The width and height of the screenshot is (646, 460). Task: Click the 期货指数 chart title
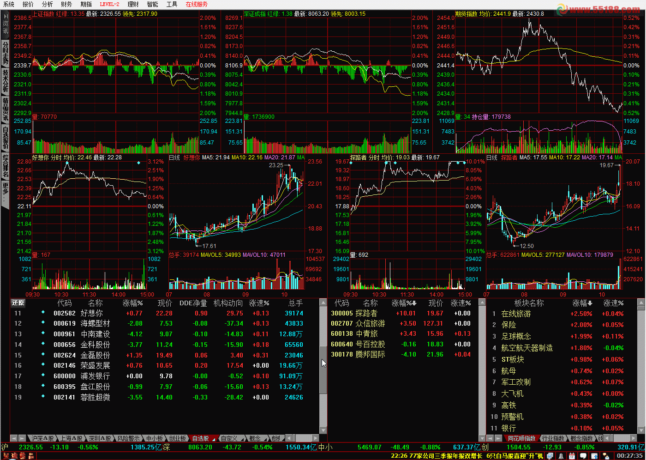click(466, 14)
